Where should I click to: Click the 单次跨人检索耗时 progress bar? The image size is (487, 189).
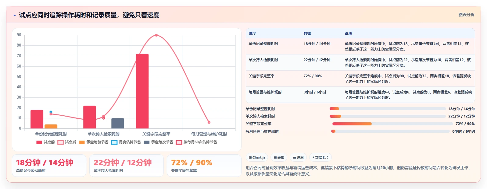click(x=388, y=116)
